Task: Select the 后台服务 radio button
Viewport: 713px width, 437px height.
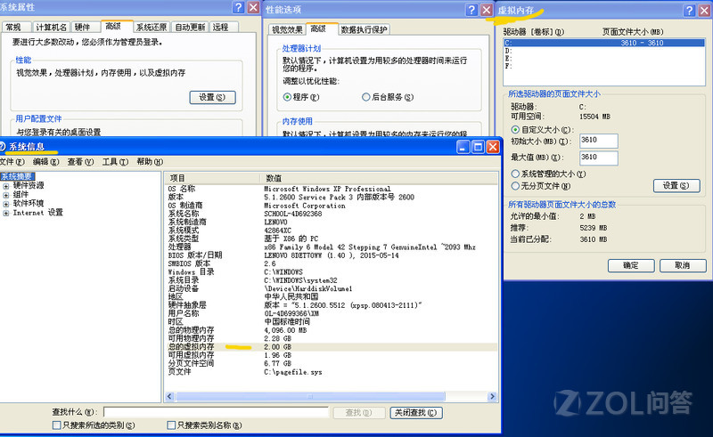Action: 365,97
